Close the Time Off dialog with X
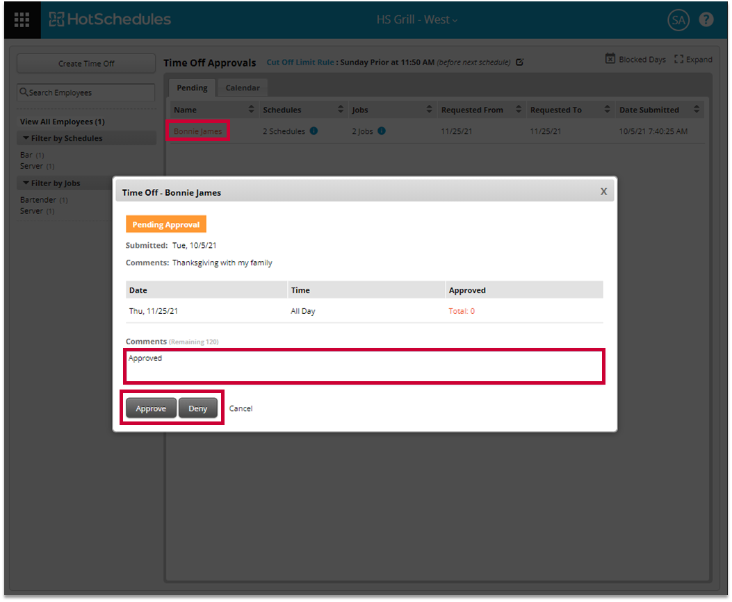This screenshot has height=602, width=732. click(x=603, y=192)
